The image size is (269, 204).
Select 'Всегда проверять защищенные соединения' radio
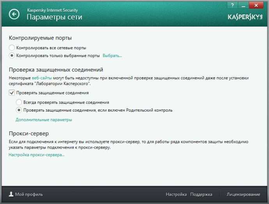[19, 102]
